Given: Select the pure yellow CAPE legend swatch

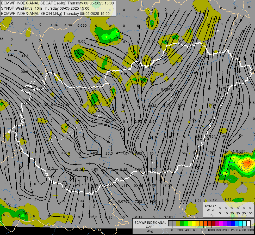Looking at the screenshot, I should click(194, 223).
